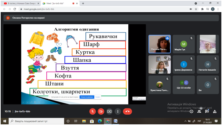Viewport: 222px width, 125px height.
Task: Expand hidden system tray icons
Action: (x=185, y=121)
